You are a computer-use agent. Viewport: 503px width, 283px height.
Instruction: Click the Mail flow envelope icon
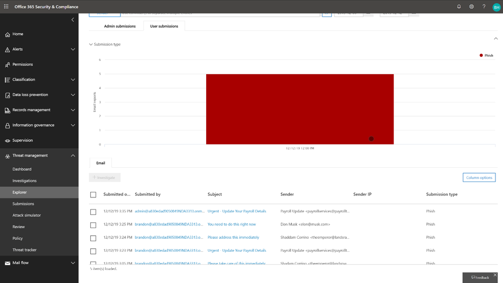pos(8,263)
